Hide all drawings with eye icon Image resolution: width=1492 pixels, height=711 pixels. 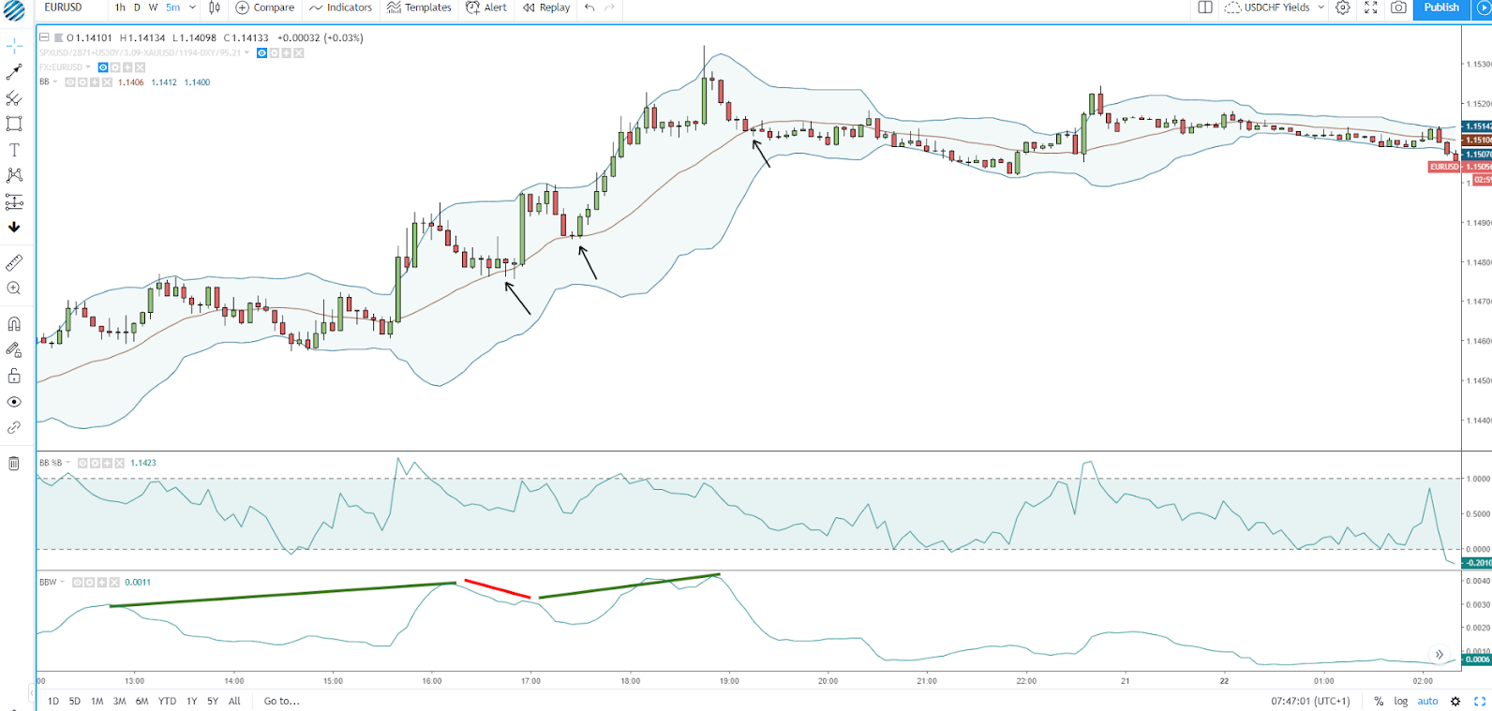coord(14,402)
